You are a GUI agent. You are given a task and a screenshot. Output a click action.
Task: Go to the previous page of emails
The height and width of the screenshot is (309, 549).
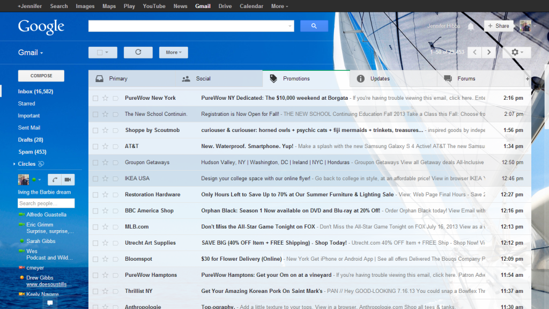pyautogui.click(x=474, y=52)
